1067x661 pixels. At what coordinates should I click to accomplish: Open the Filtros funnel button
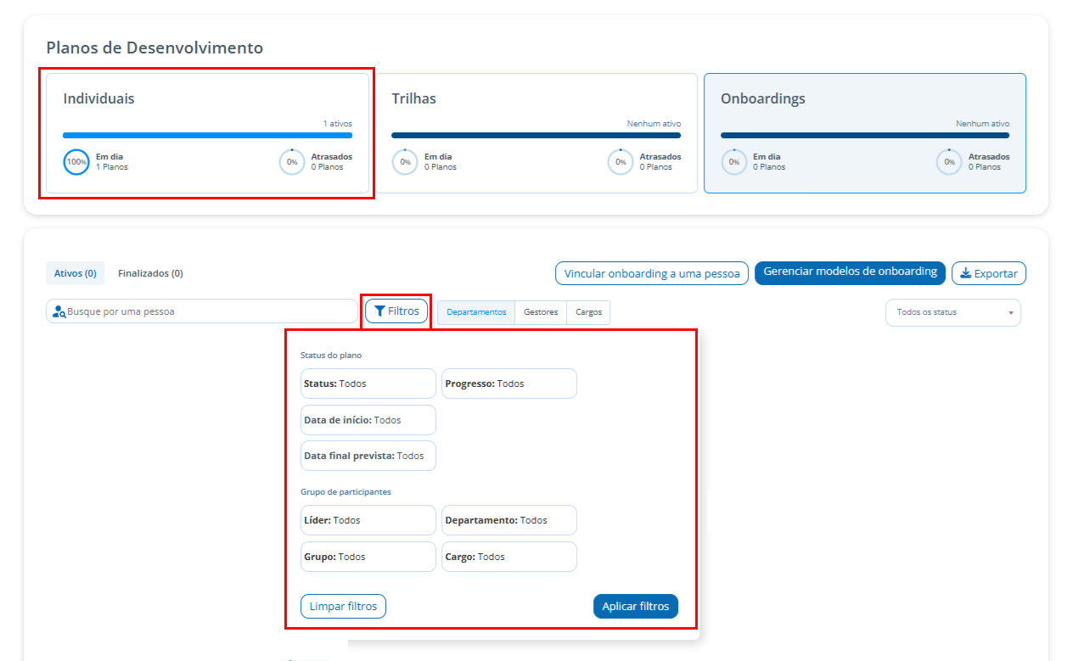tap(396, 311)
